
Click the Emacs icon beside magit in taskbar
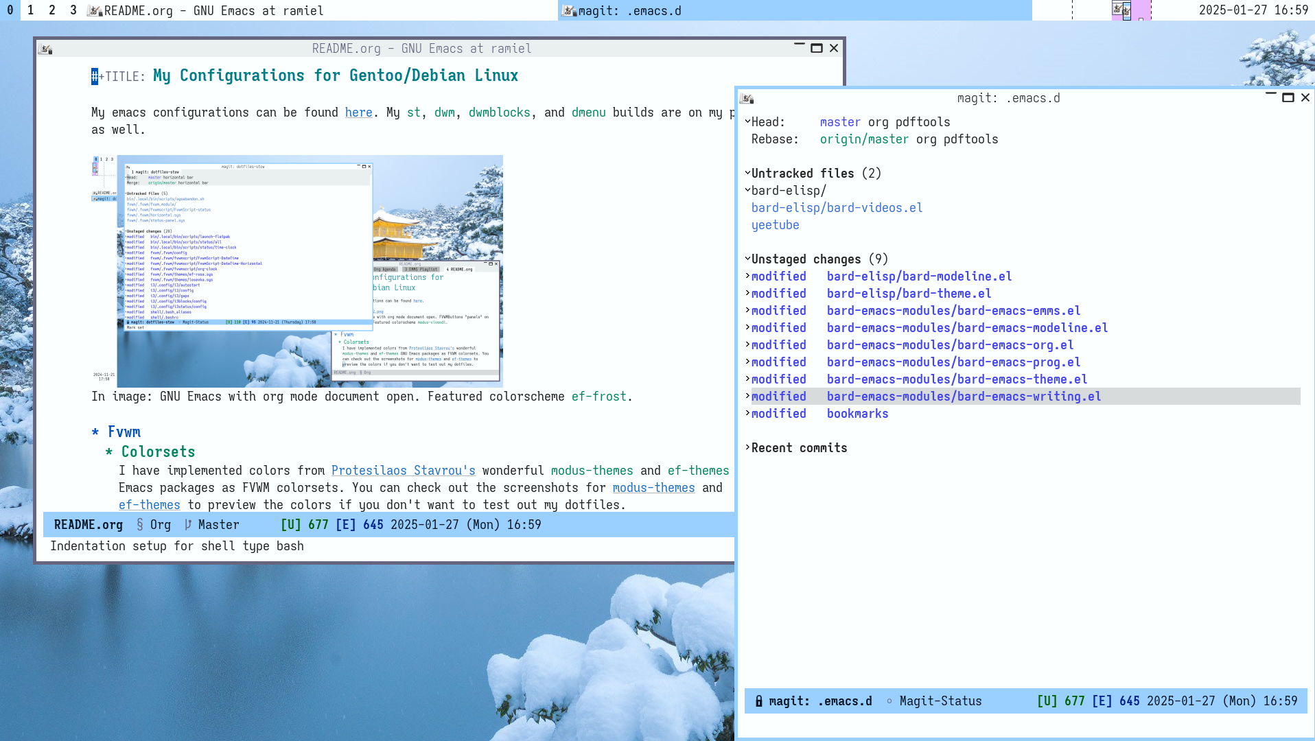pyautogui.click(x=569, y=10)
